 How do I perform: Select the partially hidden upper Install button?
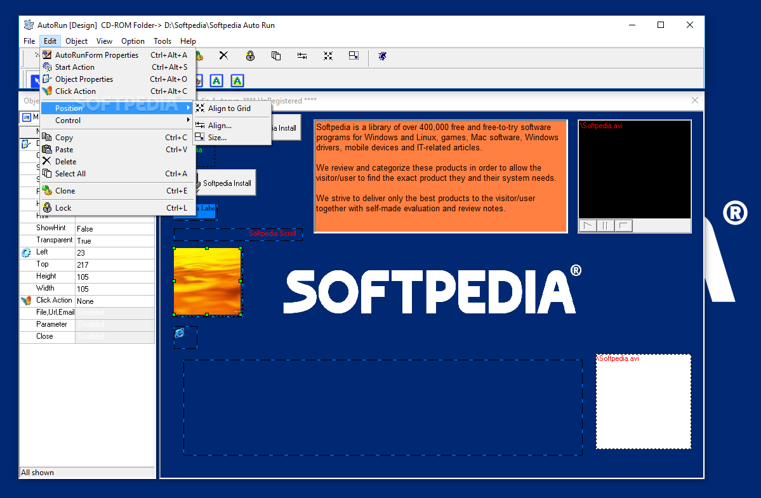[x=286, y=128]
